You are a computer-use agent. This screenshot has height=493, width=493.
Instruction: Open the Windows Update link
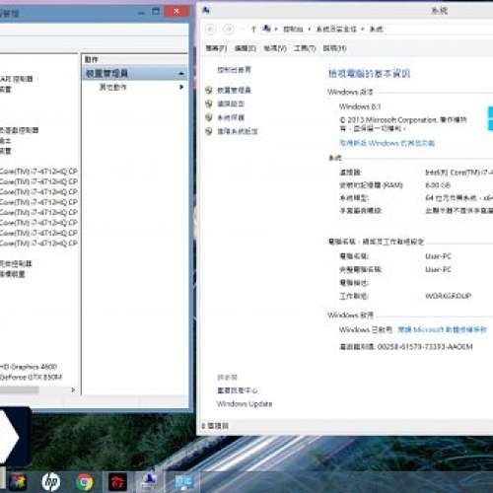(245, 404)
